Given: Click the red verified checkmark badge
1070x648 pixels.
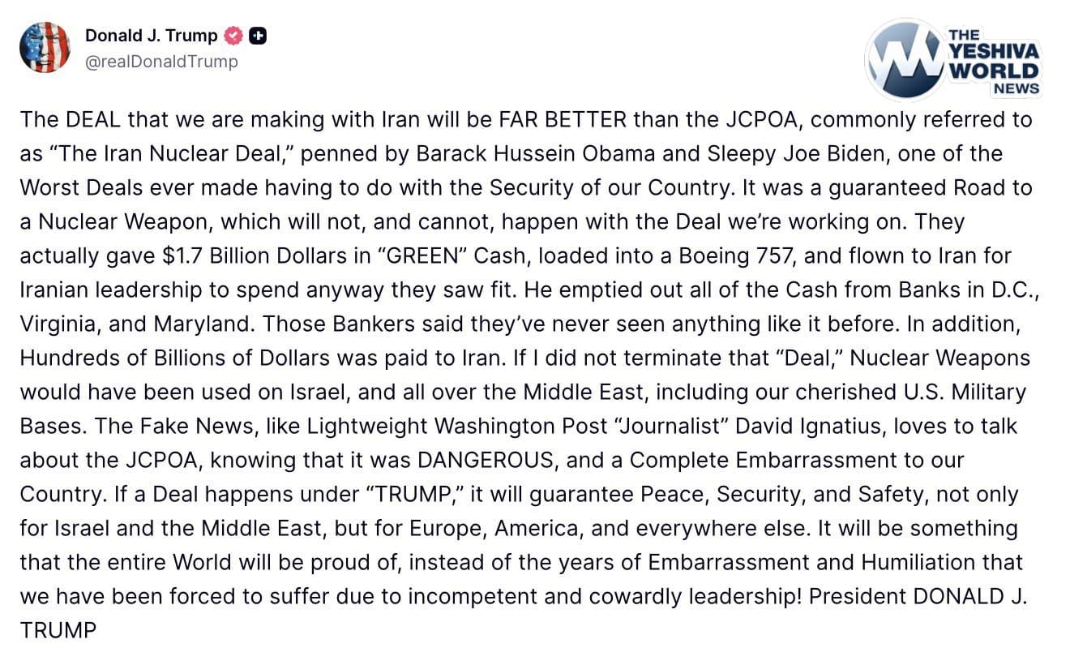Looking at the screenshot, I should 233,36.
